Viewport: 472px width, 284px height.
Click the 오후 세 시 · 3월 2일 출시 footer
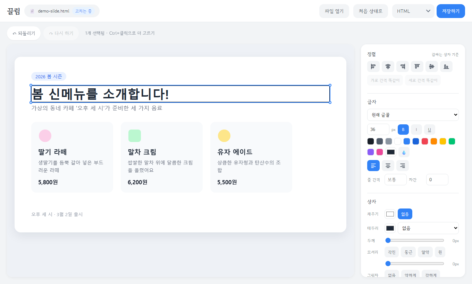point(57,214)
